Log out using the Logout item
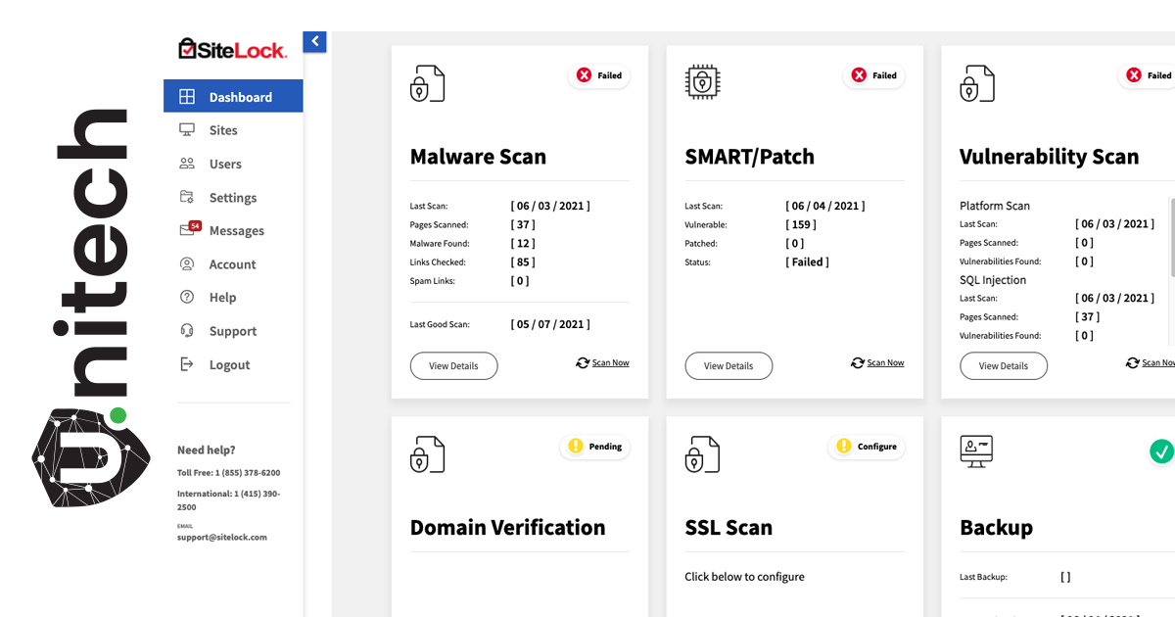Viewport: 1175px width, 617px height. 229,364
